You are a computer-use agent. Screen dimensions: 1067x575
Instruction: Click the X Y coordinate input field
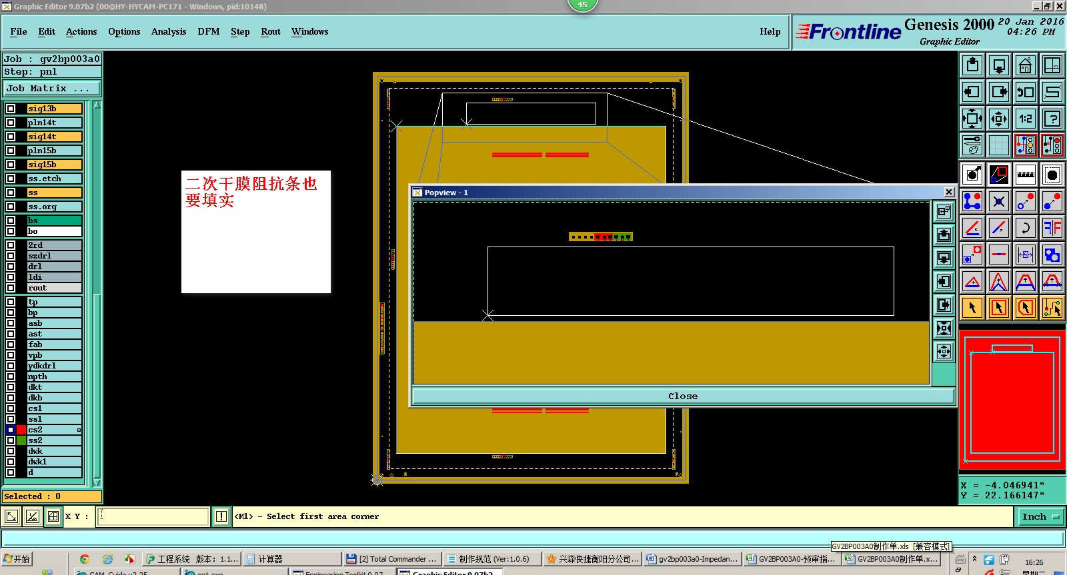coord(153,516)
